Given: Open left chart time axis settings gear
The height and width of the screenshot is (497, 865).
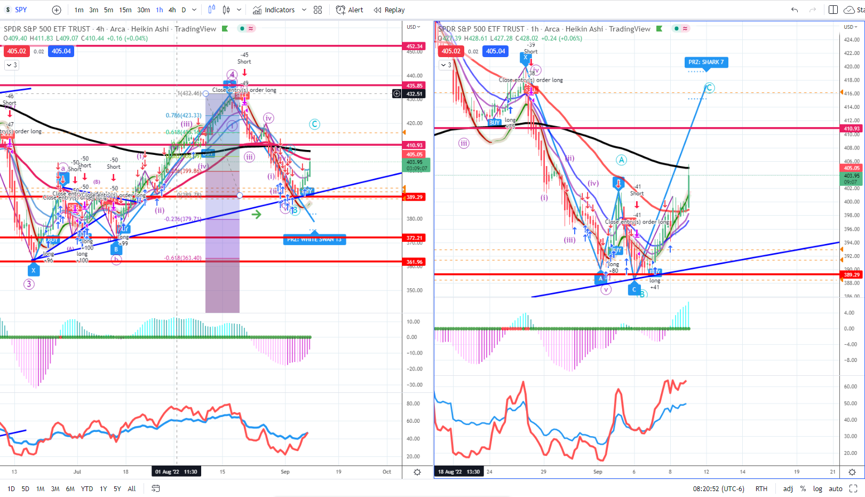Looking at the screenshot, I should click(417, 472).
